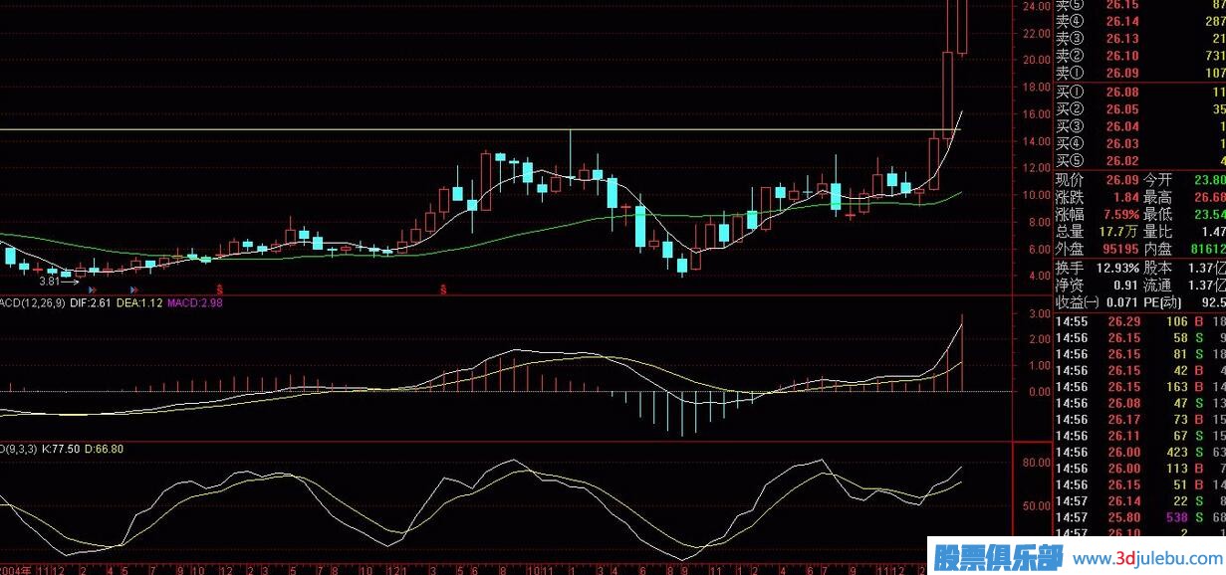Click the first blue arrow event marker
Image resolution: width=1226 pixels, height=575 pixels.
click(92, 288)
